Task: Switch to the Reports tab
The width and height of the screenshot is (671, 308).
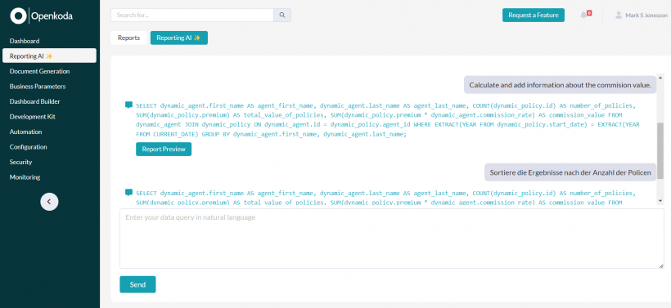Action: [x=128, y=38]
